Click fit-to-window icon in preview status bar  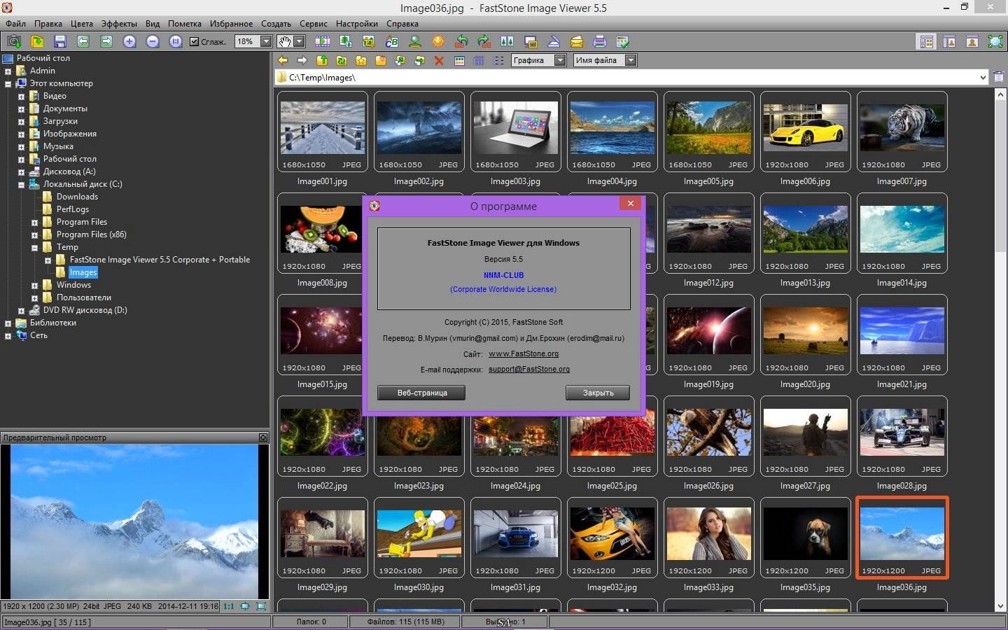[x=245, y=606]
